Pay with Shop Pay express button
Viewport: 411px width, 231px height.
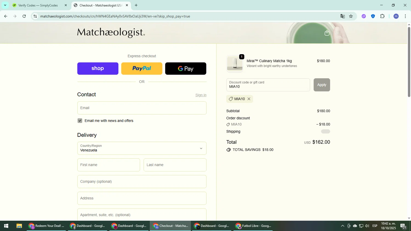tap(98, 68)
